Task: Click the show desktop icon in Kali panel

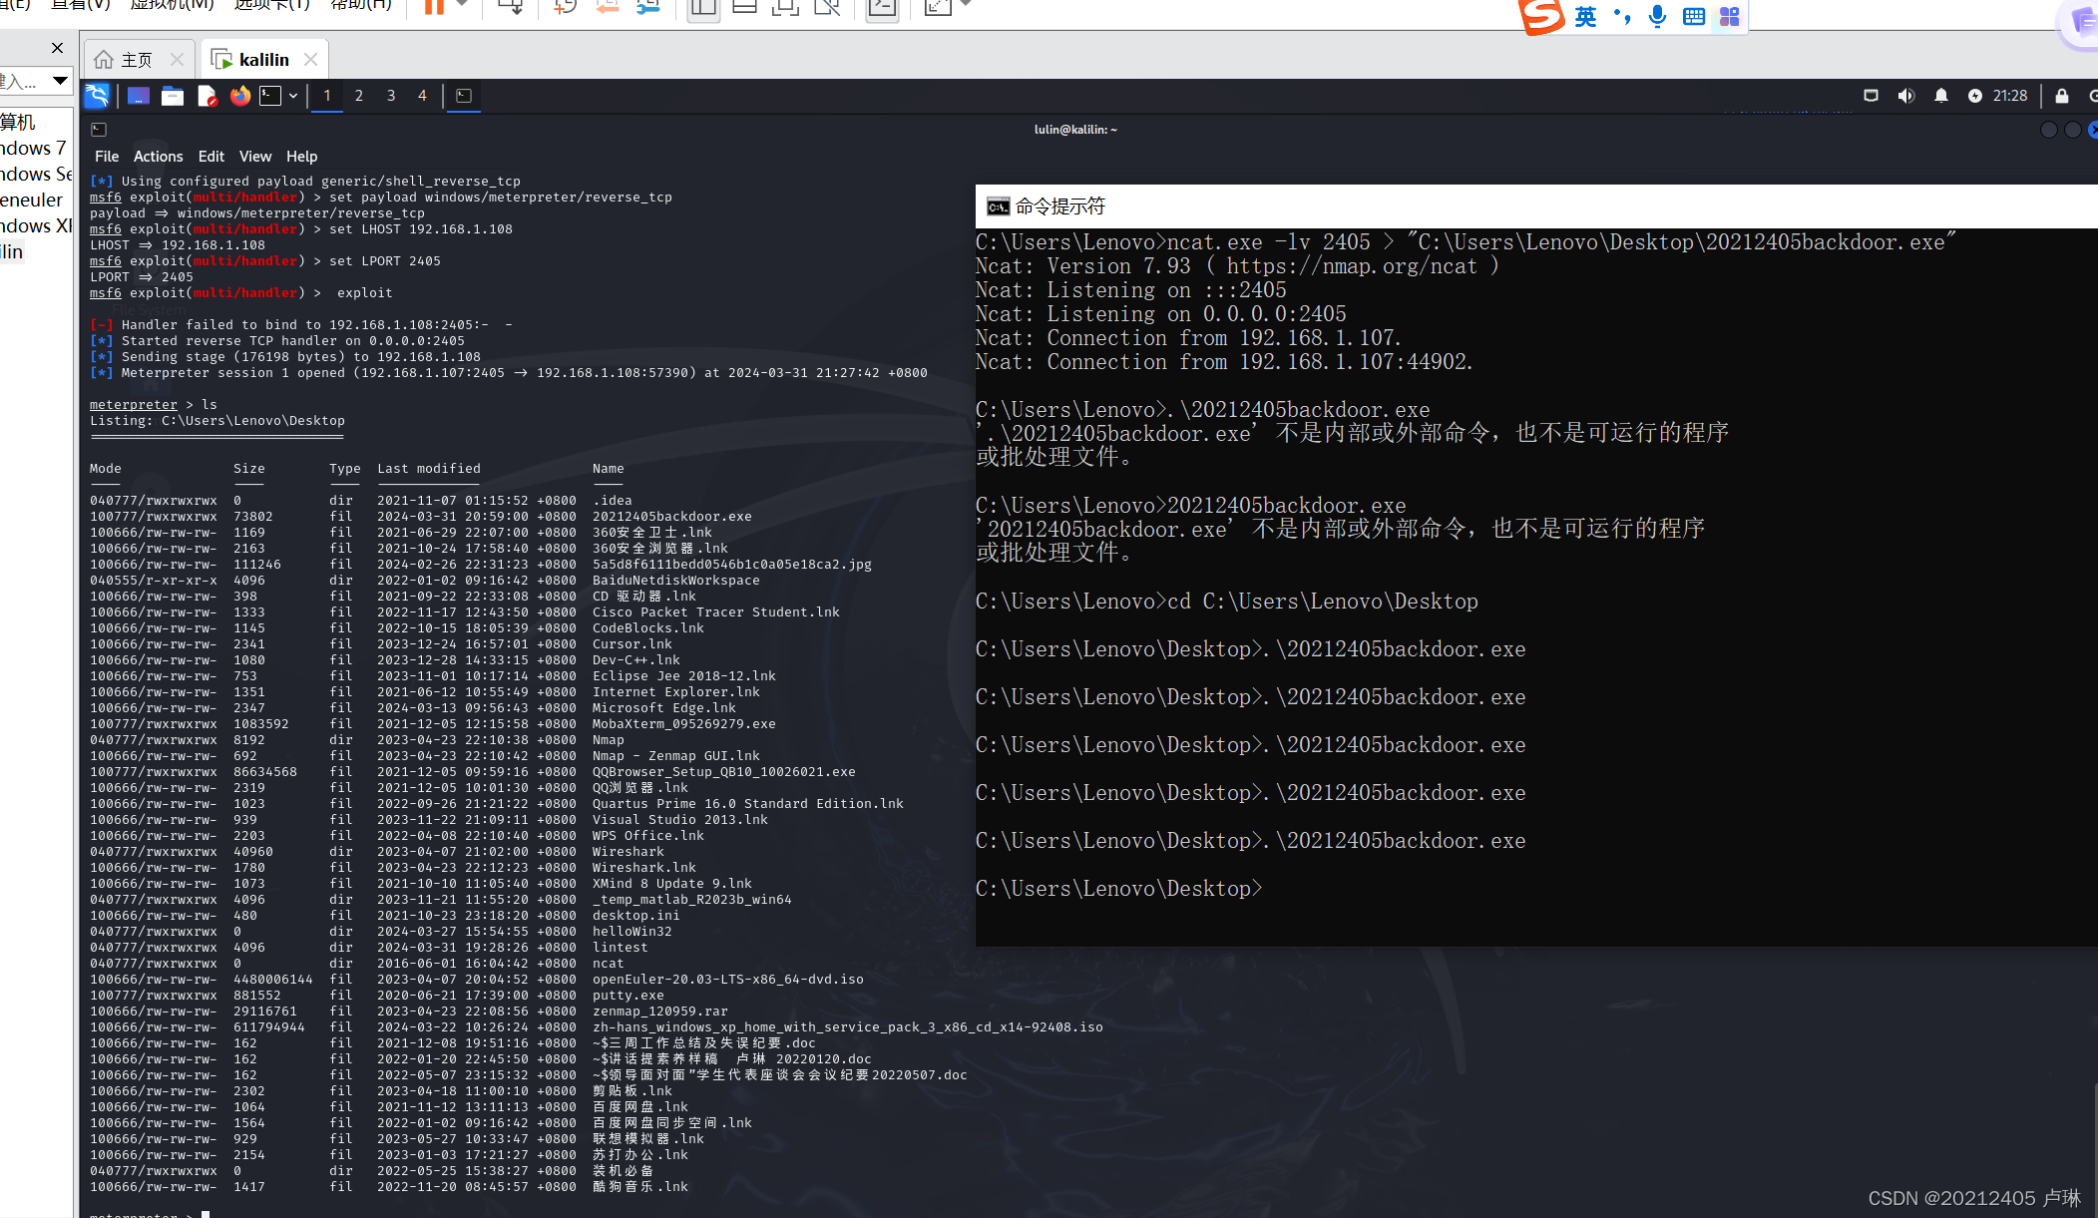Action: click(x=139, y=96)
